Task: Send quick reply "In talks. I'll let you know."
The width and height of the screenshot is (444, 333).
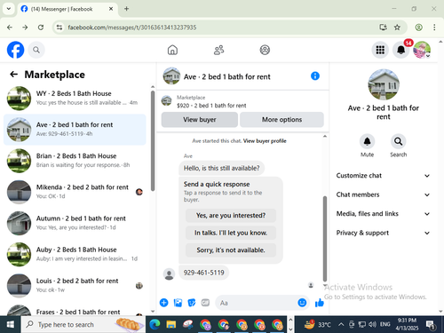Action: point(231,233)
